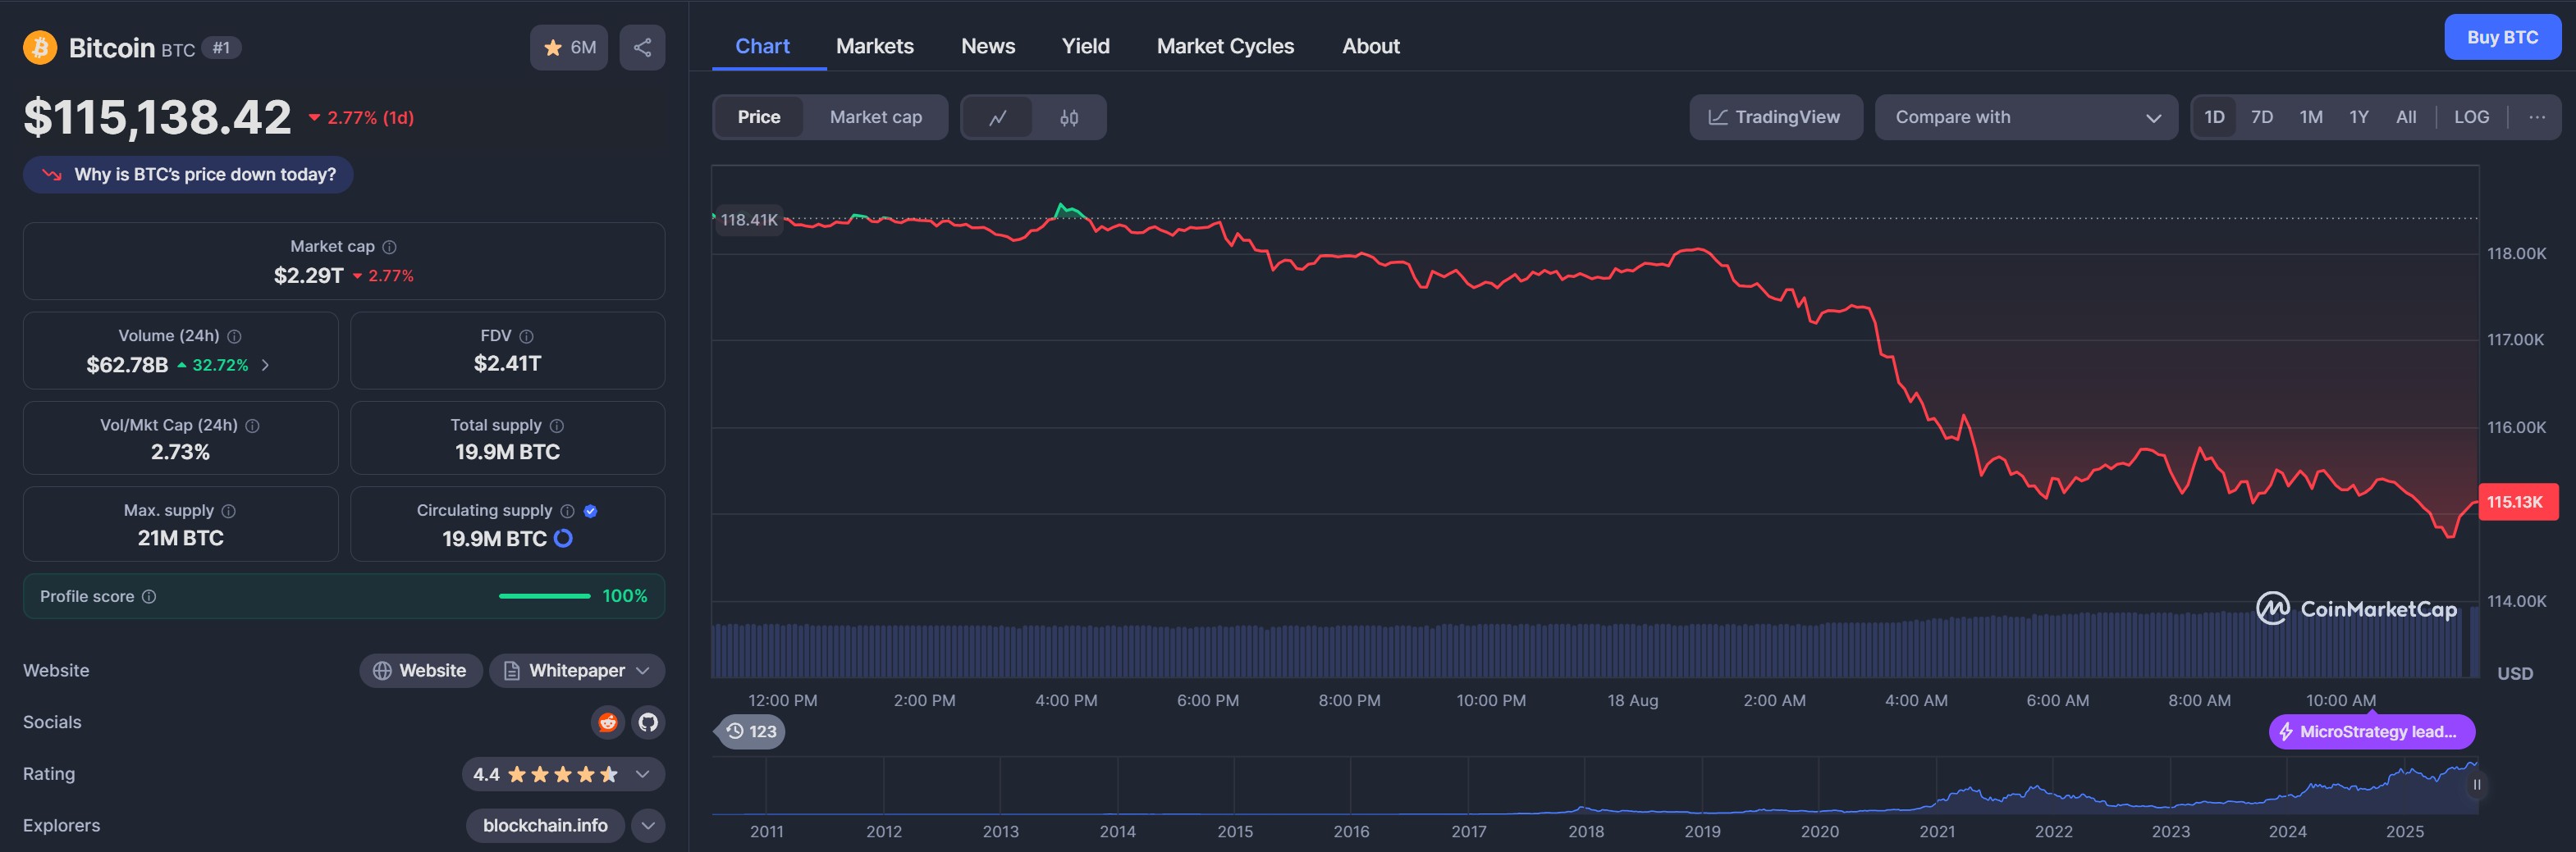Click the share icon next to Bitcoin title
The width and height of the screenshot is (2576, 852).
click(642, 47)
